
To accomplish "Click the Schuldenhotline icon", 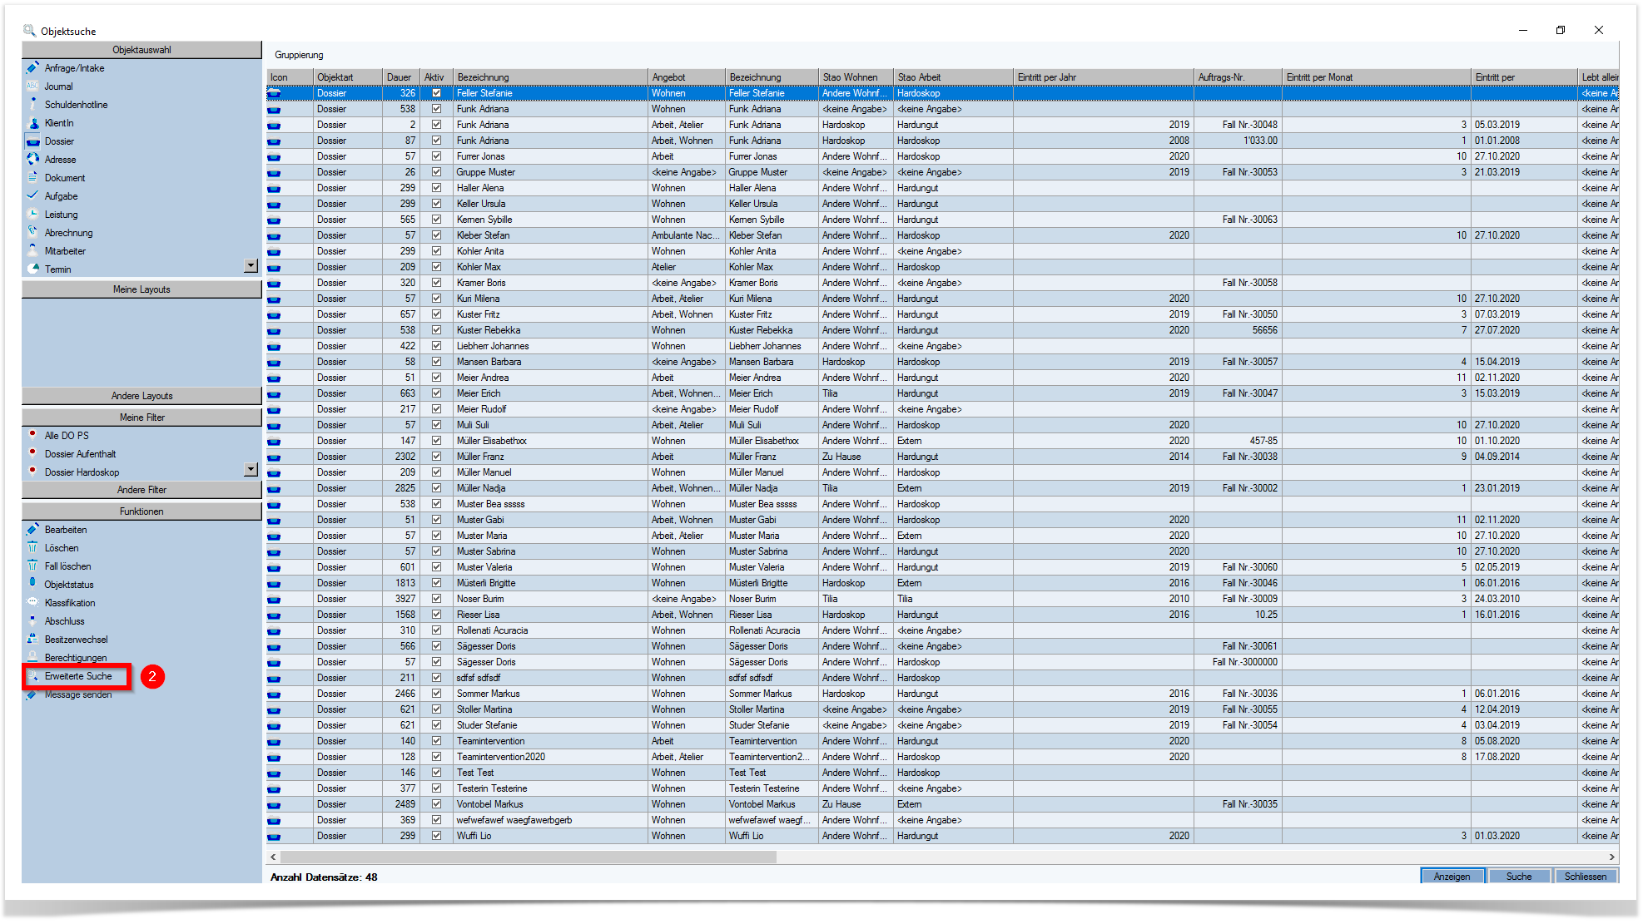I will 32,105.
